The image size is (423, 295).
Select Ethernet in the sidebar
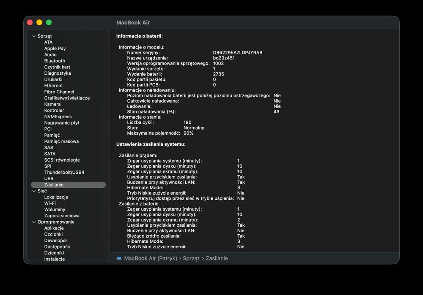(53, 86)
